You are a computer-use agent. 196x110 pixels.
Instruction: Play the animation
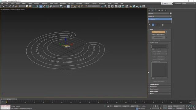pyautogui.click(x=156, y=106)
